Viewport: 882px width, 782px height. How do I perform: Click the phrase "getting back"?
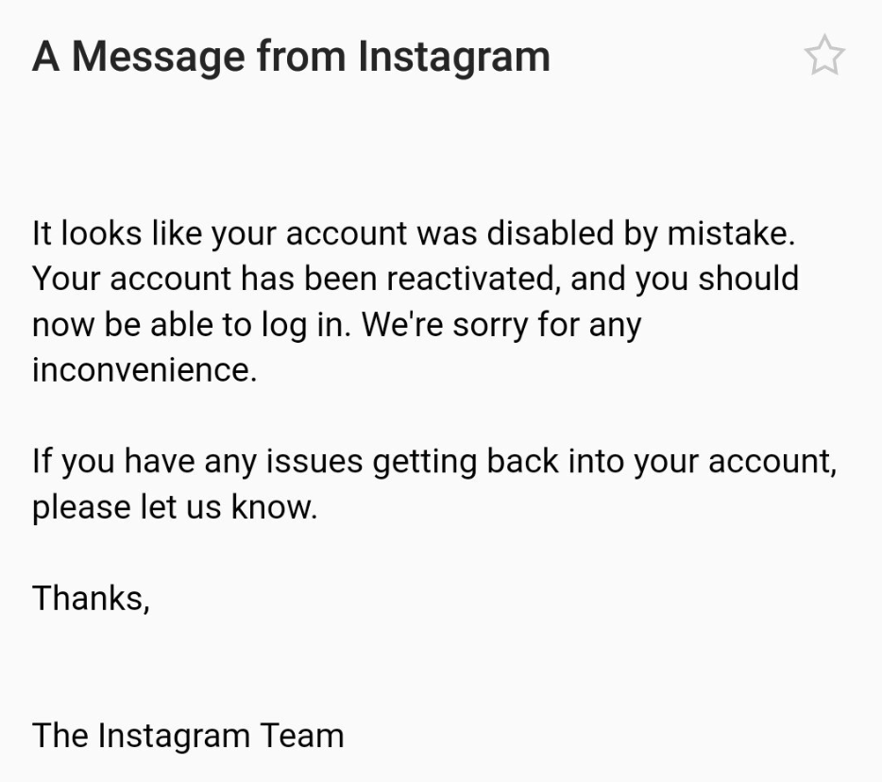pyautogui.click(x=466, y=462)
